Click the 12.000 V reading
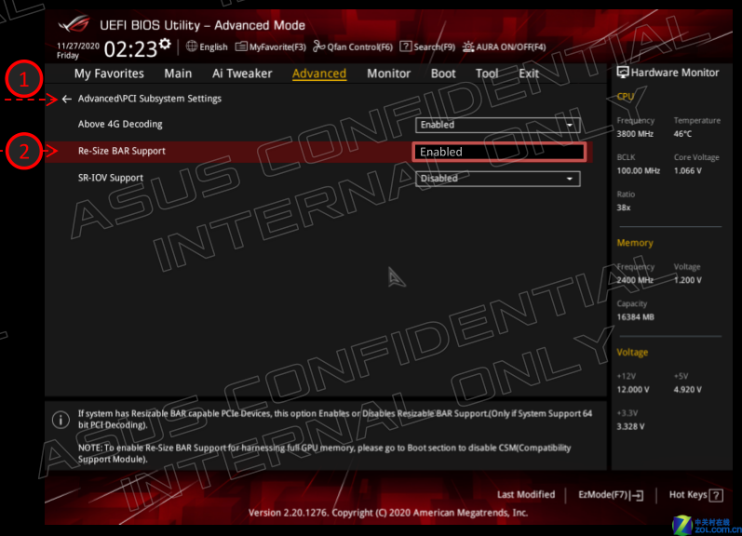742x536 pixels. [x=633, y=390]
